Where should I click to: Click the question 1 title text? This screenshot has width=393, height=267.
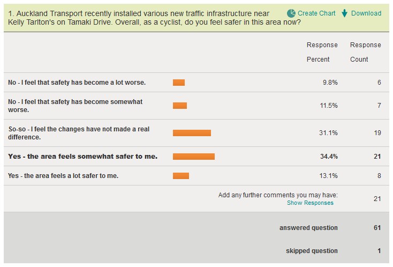click(x=140, y=18)
